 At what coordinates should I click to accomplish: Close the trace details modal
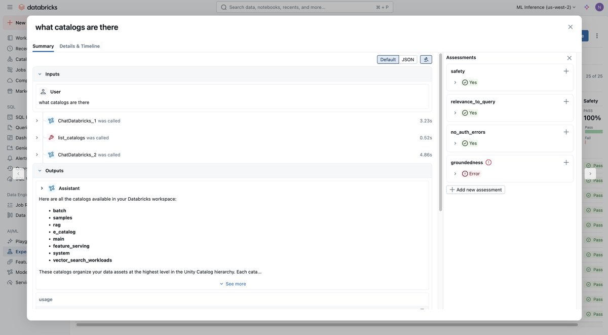571,27
